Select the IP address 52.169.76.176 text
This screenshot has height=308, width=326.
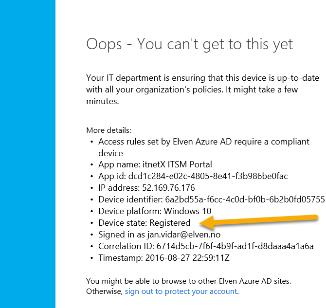pyautogui.click(x=146, y=188)
